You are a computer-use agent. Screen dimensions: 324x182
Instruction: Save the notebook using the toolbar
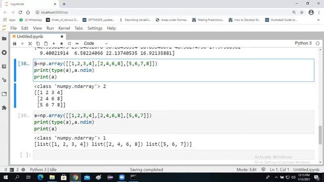[15, 43]
